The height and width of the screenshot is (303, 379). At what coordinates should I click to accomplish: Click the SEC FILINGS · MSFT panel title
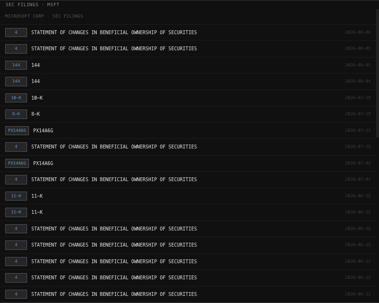(x=32, y=5)
